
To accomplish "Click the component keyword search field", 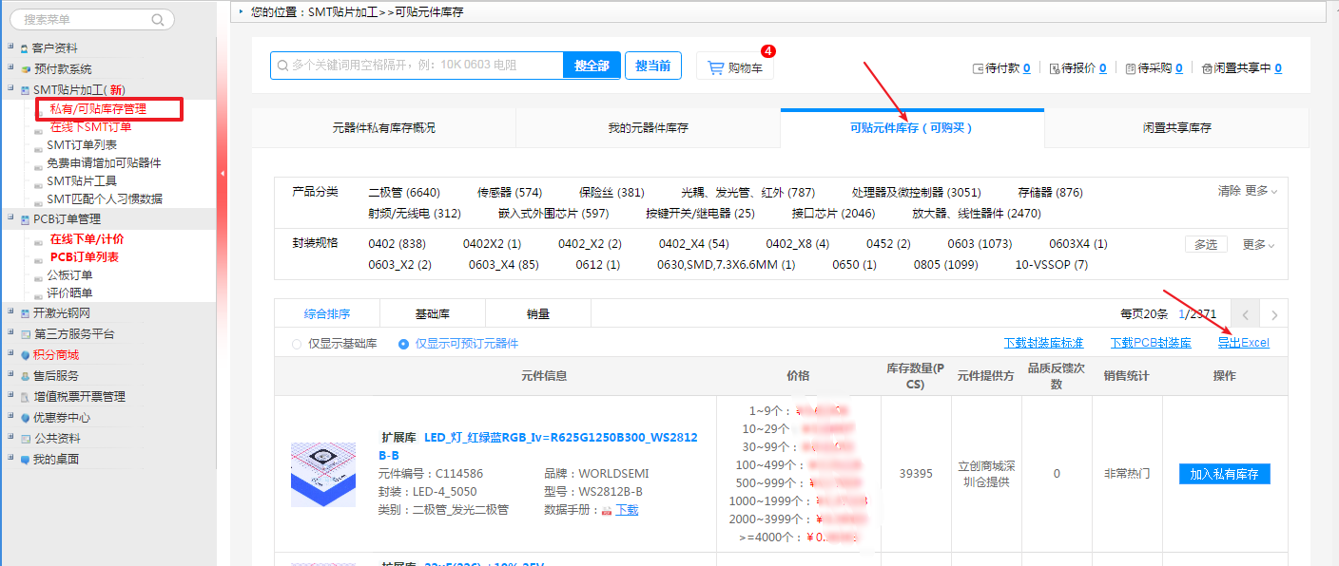I will coord(418,66).
